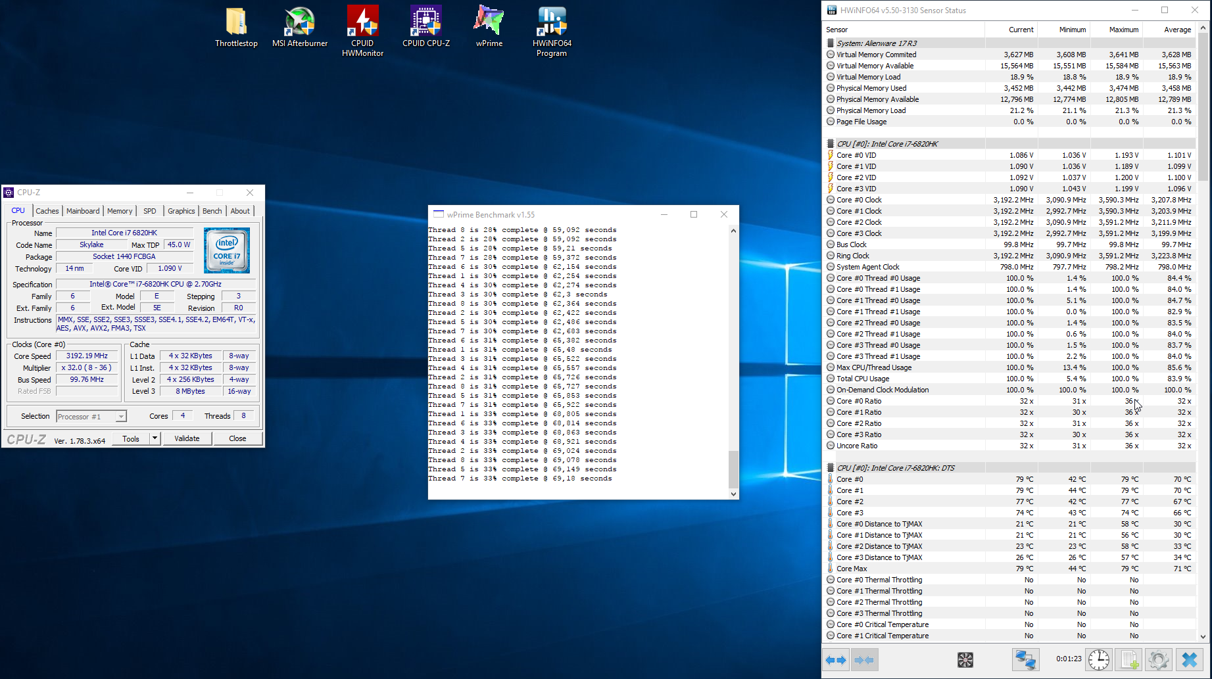Click the Tools button in CPU-Z

click(131, 438)
